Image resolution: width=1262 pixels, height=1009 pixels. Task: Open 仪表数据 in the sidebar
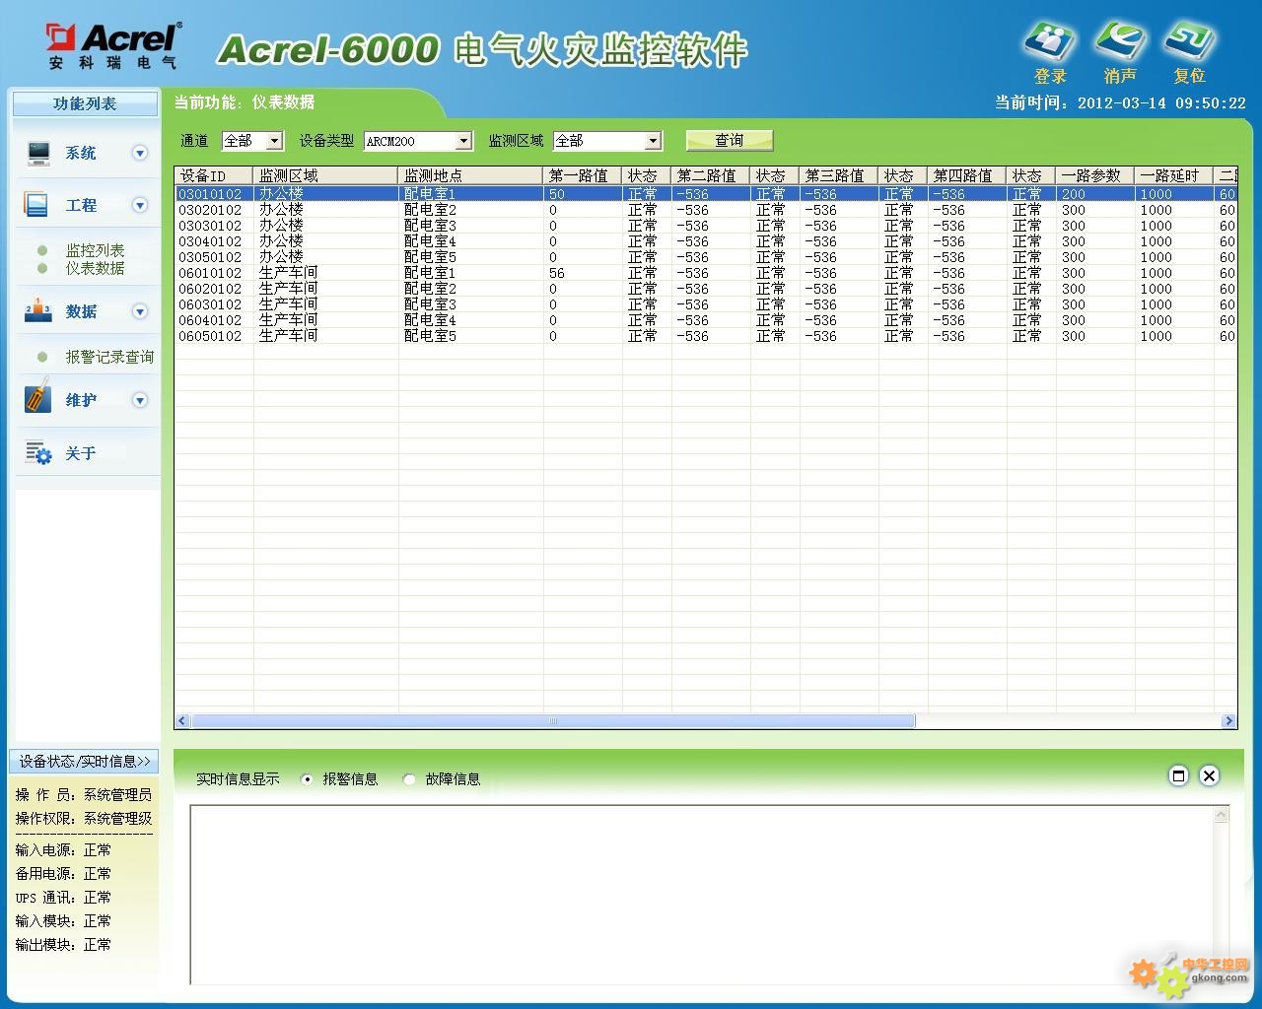click(95, 268)
